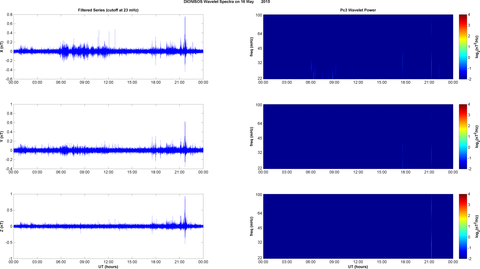Click inside the Z component filtered series plot
Screen dimensions: 480x269
[x=108, y=226]
